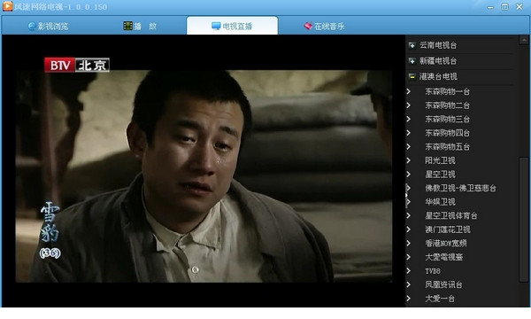Open the 在线音乐 tab
The image size is (531, 319).
[324, 26]
